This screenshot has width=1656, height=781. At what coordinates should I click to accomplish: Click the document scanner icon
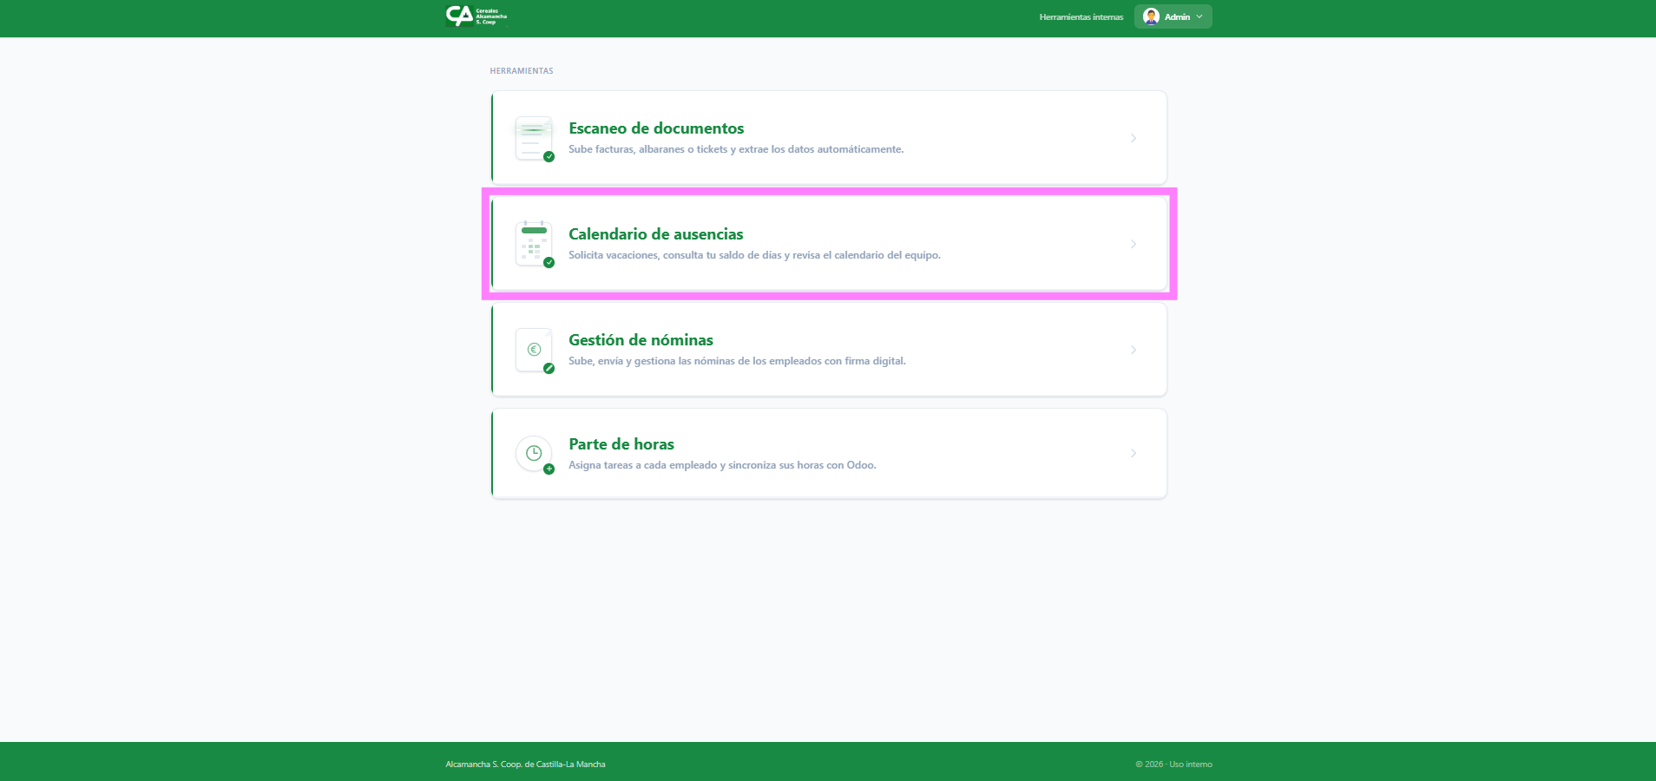[x=534, y=139]
